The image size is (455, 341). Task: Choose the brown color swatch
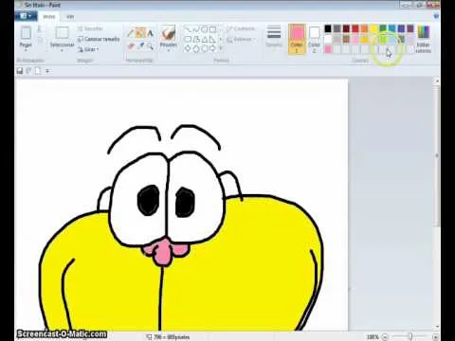click(346, 39)
